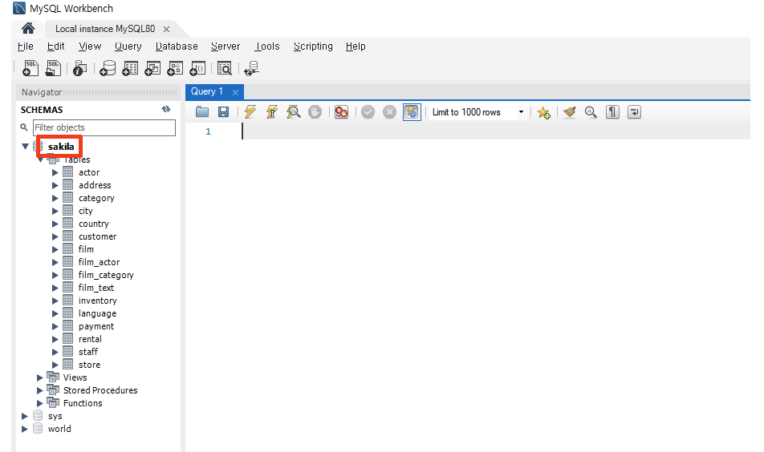Open the Query menu
The height and width of the screenshot is (452, 764).
pos(128,46)
